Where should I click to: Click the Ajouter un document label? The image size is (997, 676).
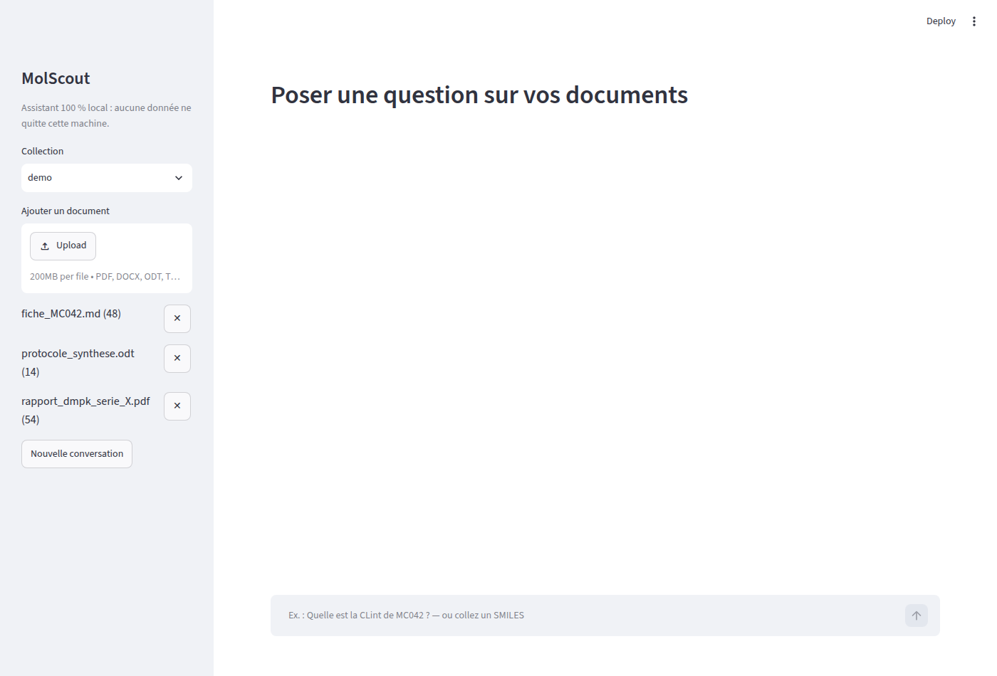tap(66, 211)
